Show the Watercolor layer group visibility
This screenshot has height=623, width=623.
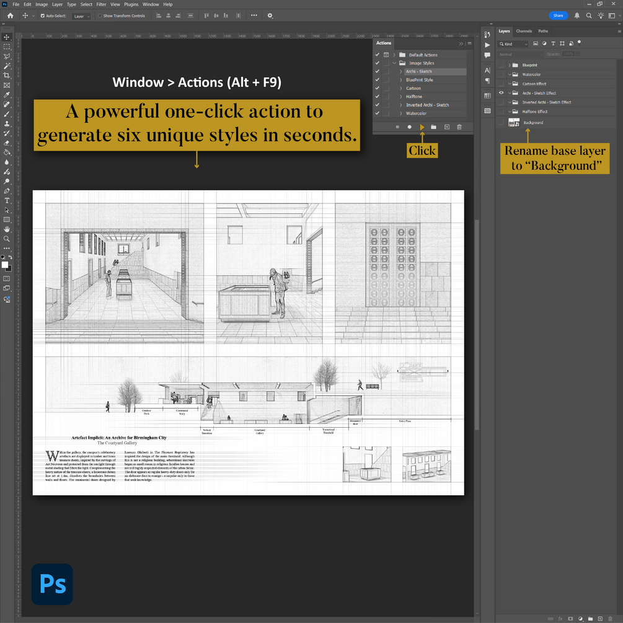click(501, 74)
